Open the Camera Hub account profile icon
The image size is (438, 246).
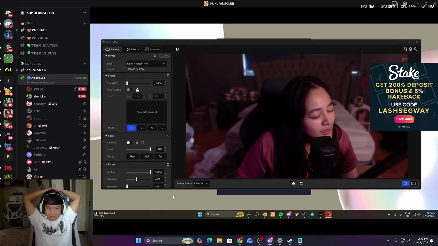415,49
